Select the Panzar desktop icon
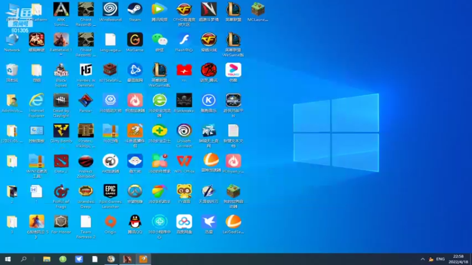 (86, 103)
